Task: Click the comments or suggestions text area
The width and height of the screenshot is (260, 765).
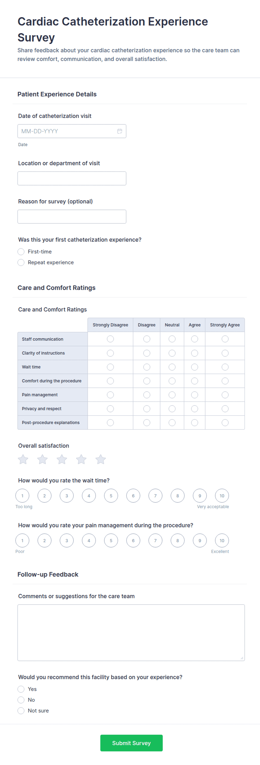Action: pyautogui.click(x=131, y=632)
